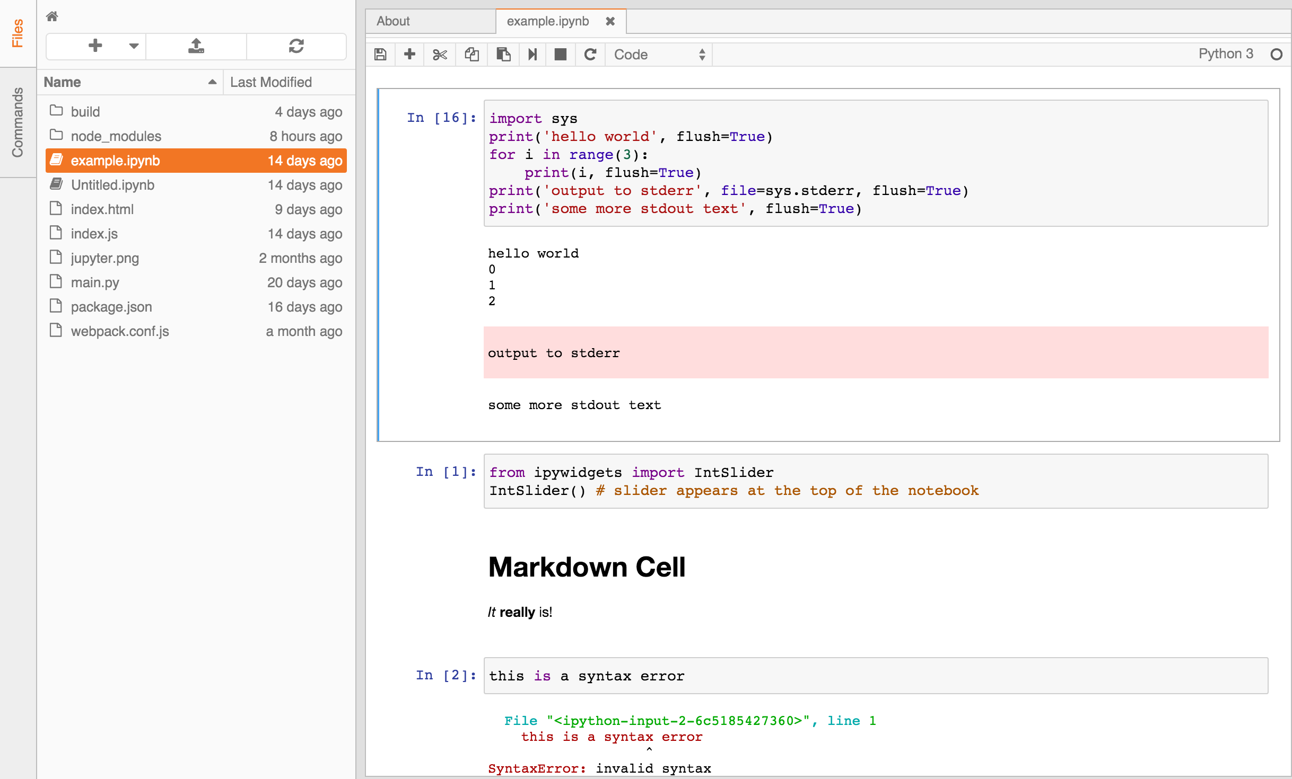Image resolution: width=1292 pixels, height=779 pixels.
Task: Paste a cell from the clipboard
Action: click(502, 54)
